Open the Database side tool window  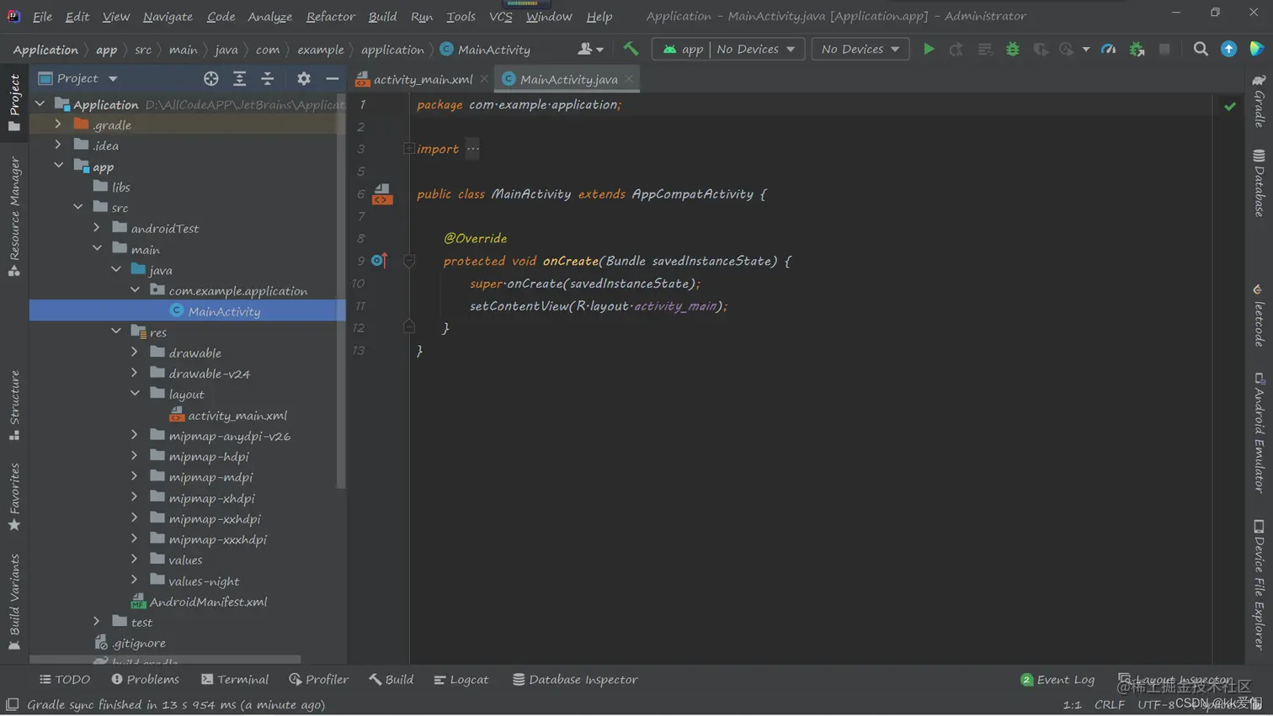1259,183
